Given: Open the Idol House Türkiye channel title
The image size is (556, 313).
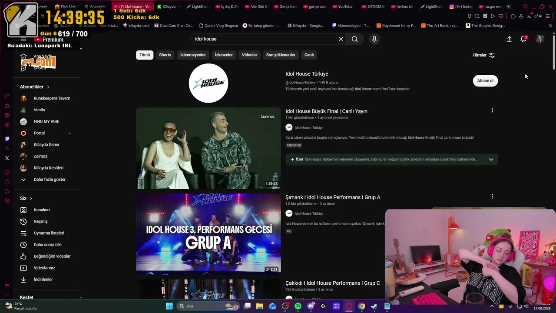Looking at the screenshot, I should pos(307,74).
